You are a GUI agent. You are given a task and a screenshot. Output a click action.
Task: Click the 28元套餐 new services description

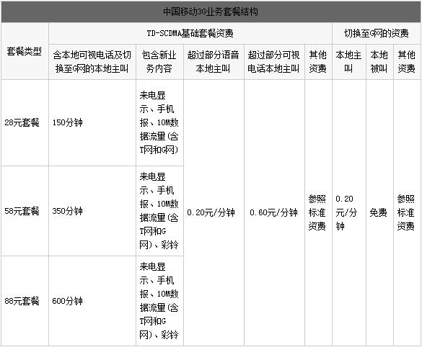159,122
